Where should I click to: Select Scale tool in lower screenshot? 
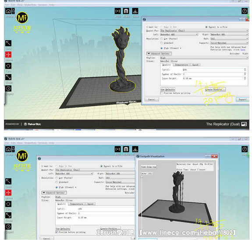pyautogui.click(x=8, y=216)
